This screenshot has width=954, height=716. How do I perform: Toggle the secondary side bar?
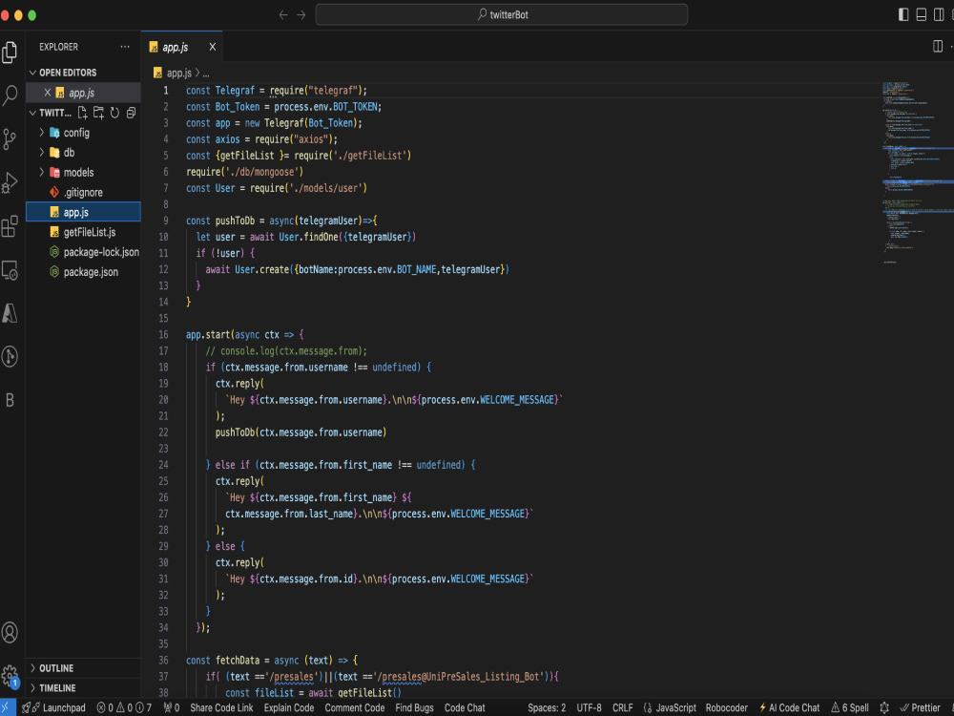coord(939,14)
